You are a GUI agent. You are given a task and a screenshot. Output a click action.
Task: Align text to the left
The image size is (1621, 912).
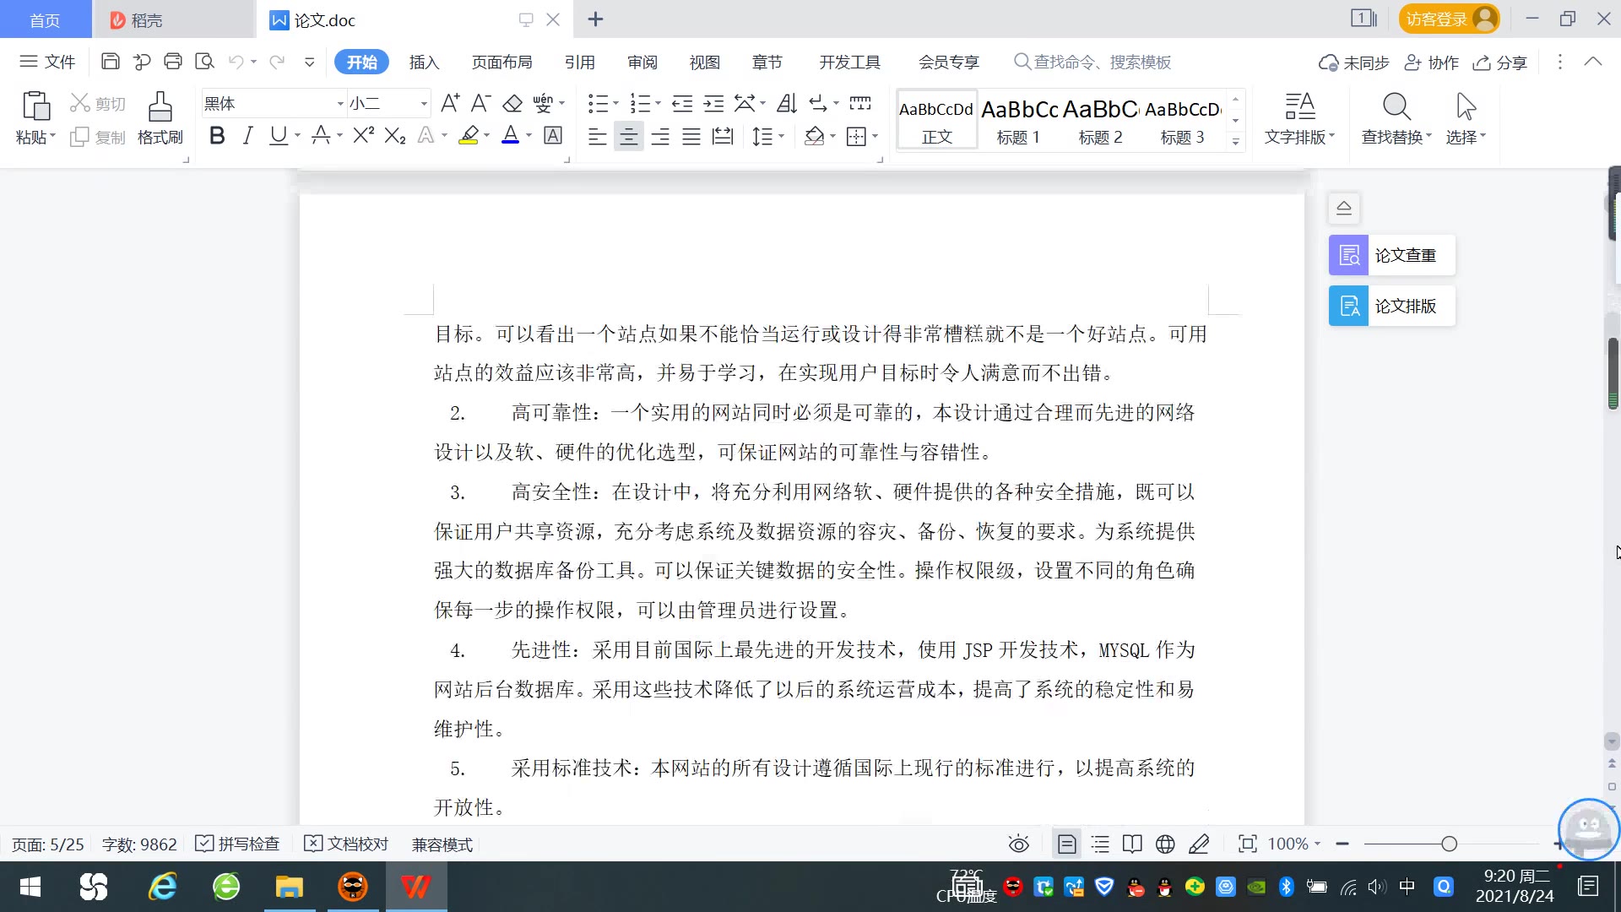click(597, 136)
